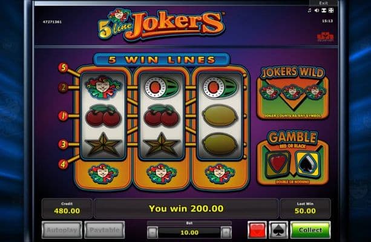Click the joker symbol on the first reel
371x242 pixels.
[x=103, y=87]
